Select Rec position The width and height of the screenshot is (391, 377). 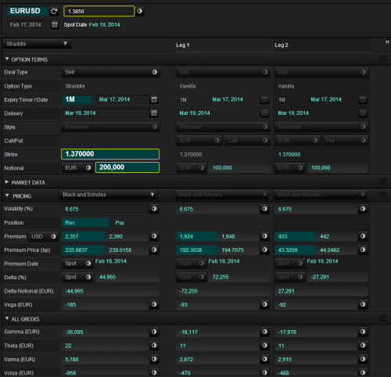tap(85, 223)
